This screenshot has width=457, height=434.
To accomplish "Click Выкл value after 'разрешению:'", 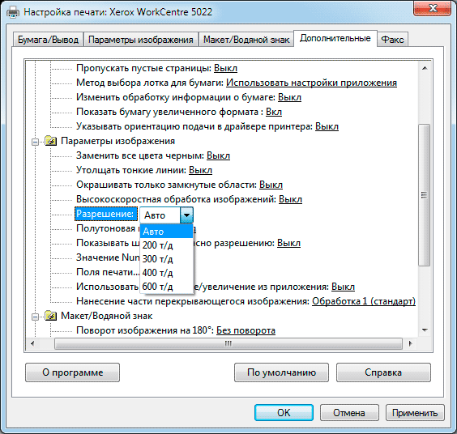I will coord(288,243).
